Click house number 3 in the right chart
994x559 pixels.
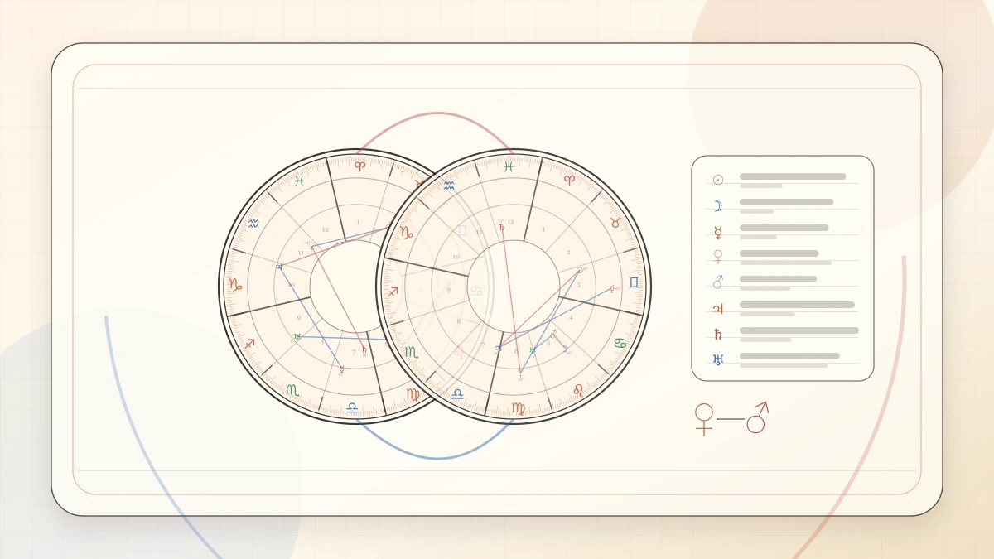(578, 285)
